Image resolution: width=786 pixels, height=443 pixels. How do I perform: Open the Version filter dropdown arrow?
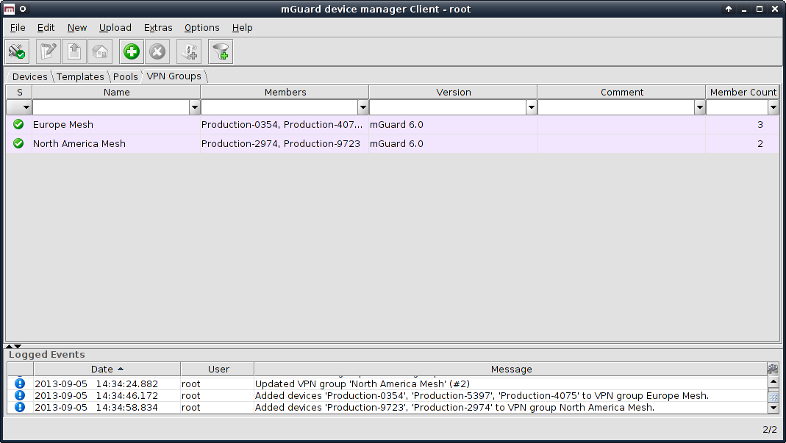[x=532, y=107]
